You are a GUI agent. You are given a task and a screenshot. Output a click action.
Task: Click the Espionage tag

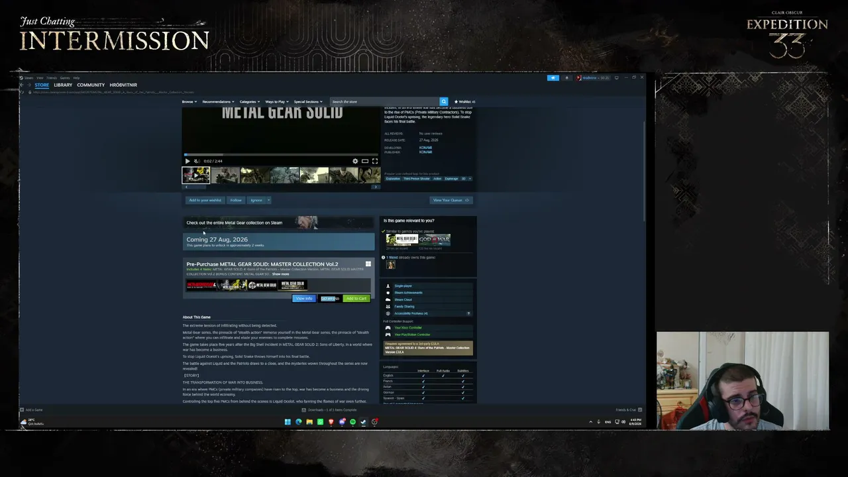(451, 178)
